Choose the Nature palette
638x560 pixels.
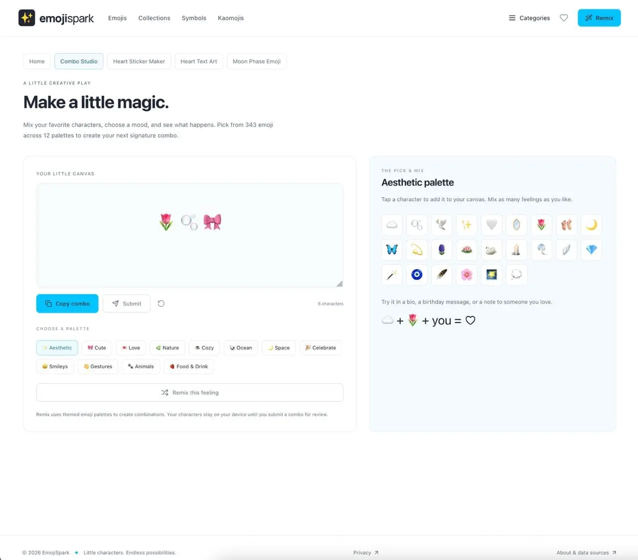[x=167, y=348]
